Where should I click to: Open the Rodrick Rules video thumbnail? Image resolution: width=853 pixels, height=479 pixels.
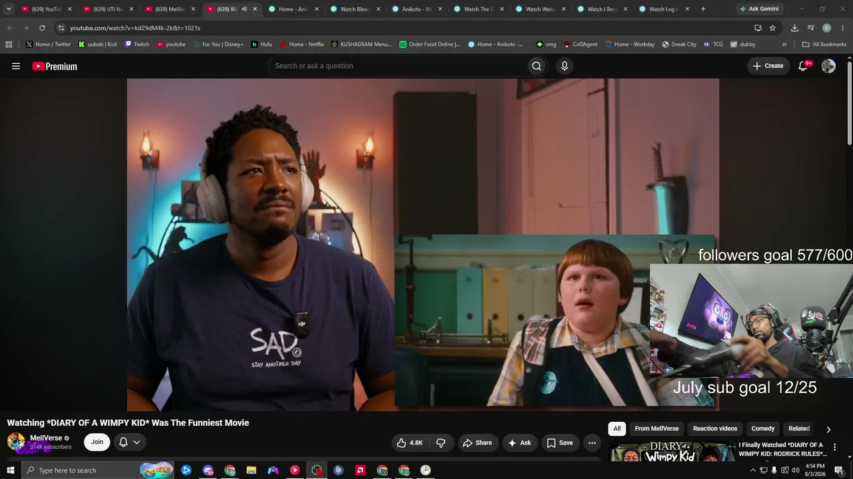tap(672, 452)
